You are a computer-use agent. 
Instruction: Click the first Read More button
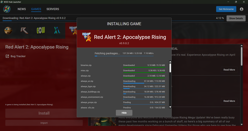pyautogui.click(x=229, y=70)
